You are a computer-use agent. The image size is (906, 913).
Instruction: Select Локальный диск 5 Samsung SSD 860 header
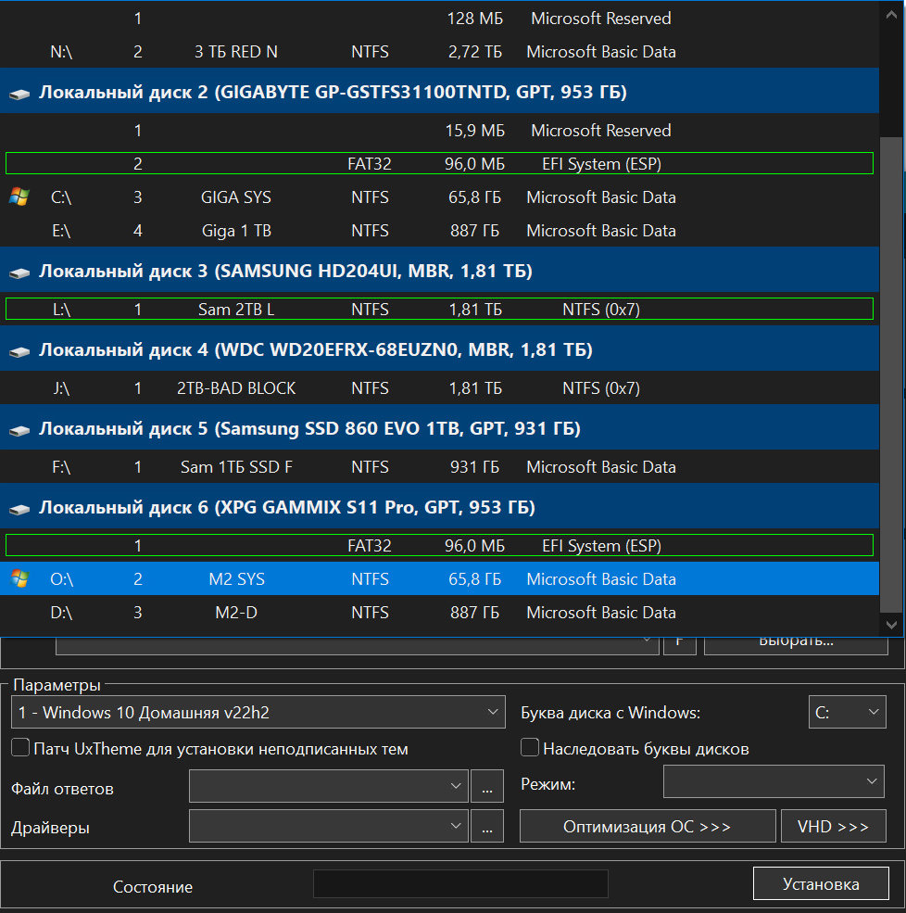coord(439,428)
